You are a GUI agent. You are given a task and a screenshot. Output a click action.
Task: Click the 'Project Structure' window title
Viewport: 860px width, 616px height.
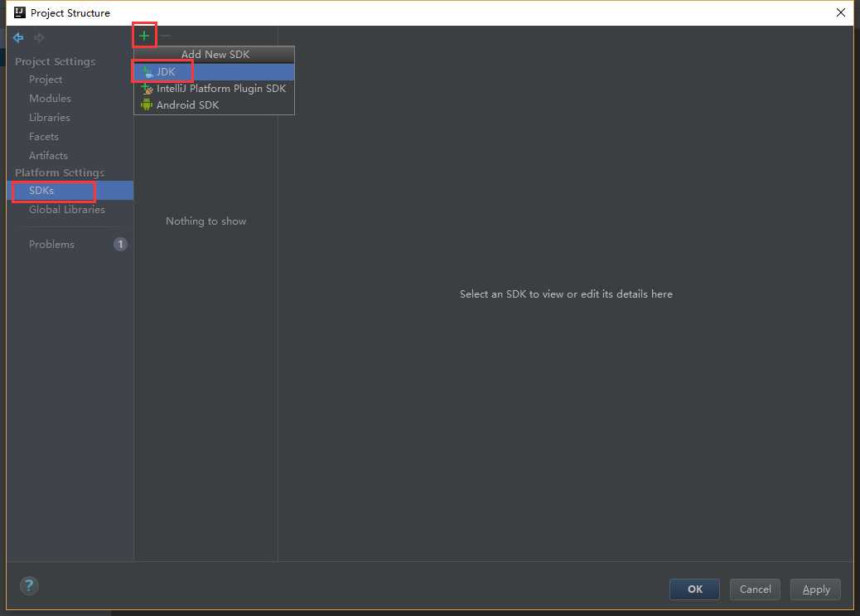(70, 12)
